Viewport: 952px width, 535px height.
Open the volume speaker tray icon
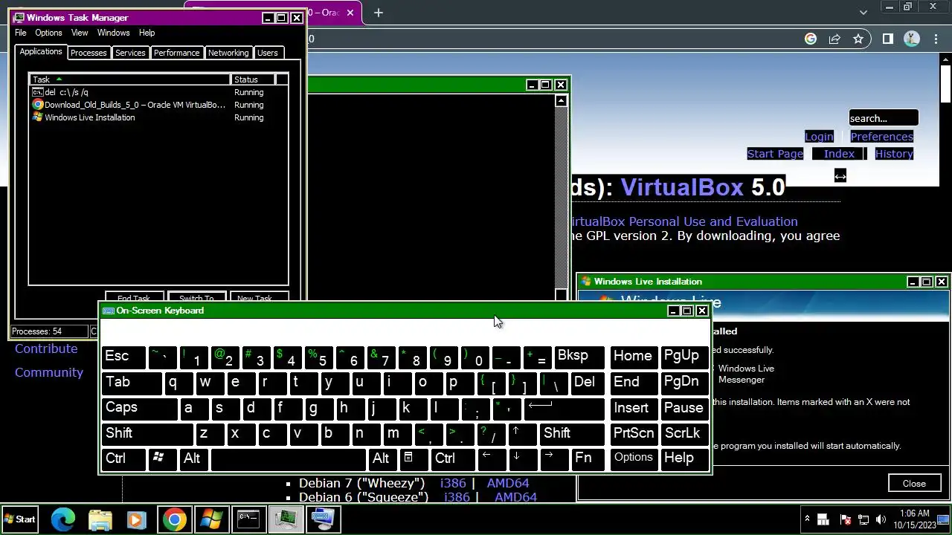(881, 519)
